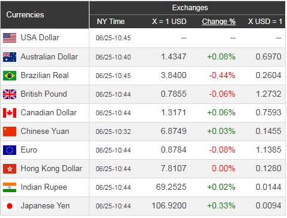Click the Chinese flag icon
Screen dimensions: 287x218
[10, 132]
